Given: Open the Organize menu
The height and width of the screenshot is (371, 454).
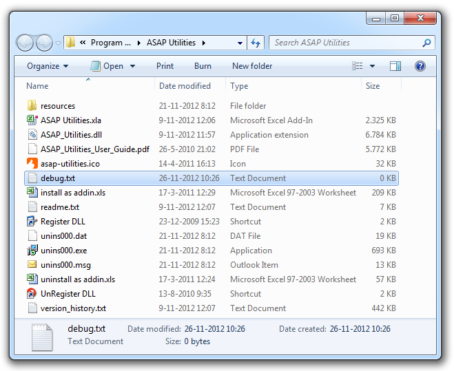Looking at the screenshot, I should click(48, 66).
